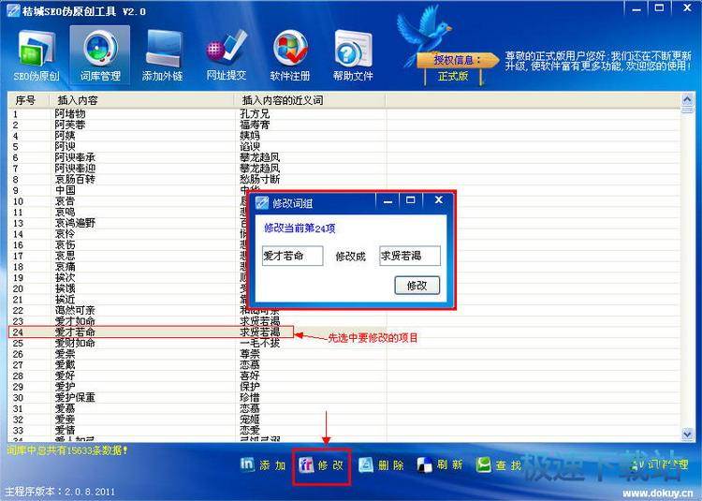Confirm with the 修改 button in the dialog
The height and width of the screenshot is (501, 702).
(417, 286)
